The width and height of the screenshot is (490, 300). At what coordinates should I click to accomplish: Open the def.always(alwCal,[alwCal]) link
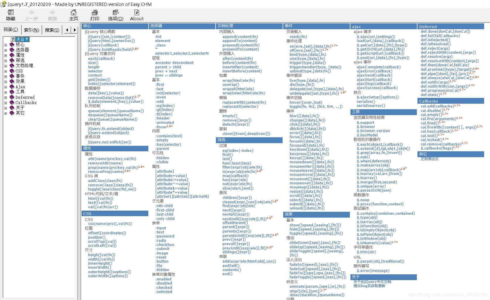[446, 78]
